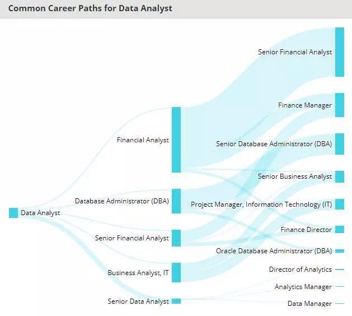Select the Finance Manager node bar
Screen dimensions: 352x316
(340, 105)
